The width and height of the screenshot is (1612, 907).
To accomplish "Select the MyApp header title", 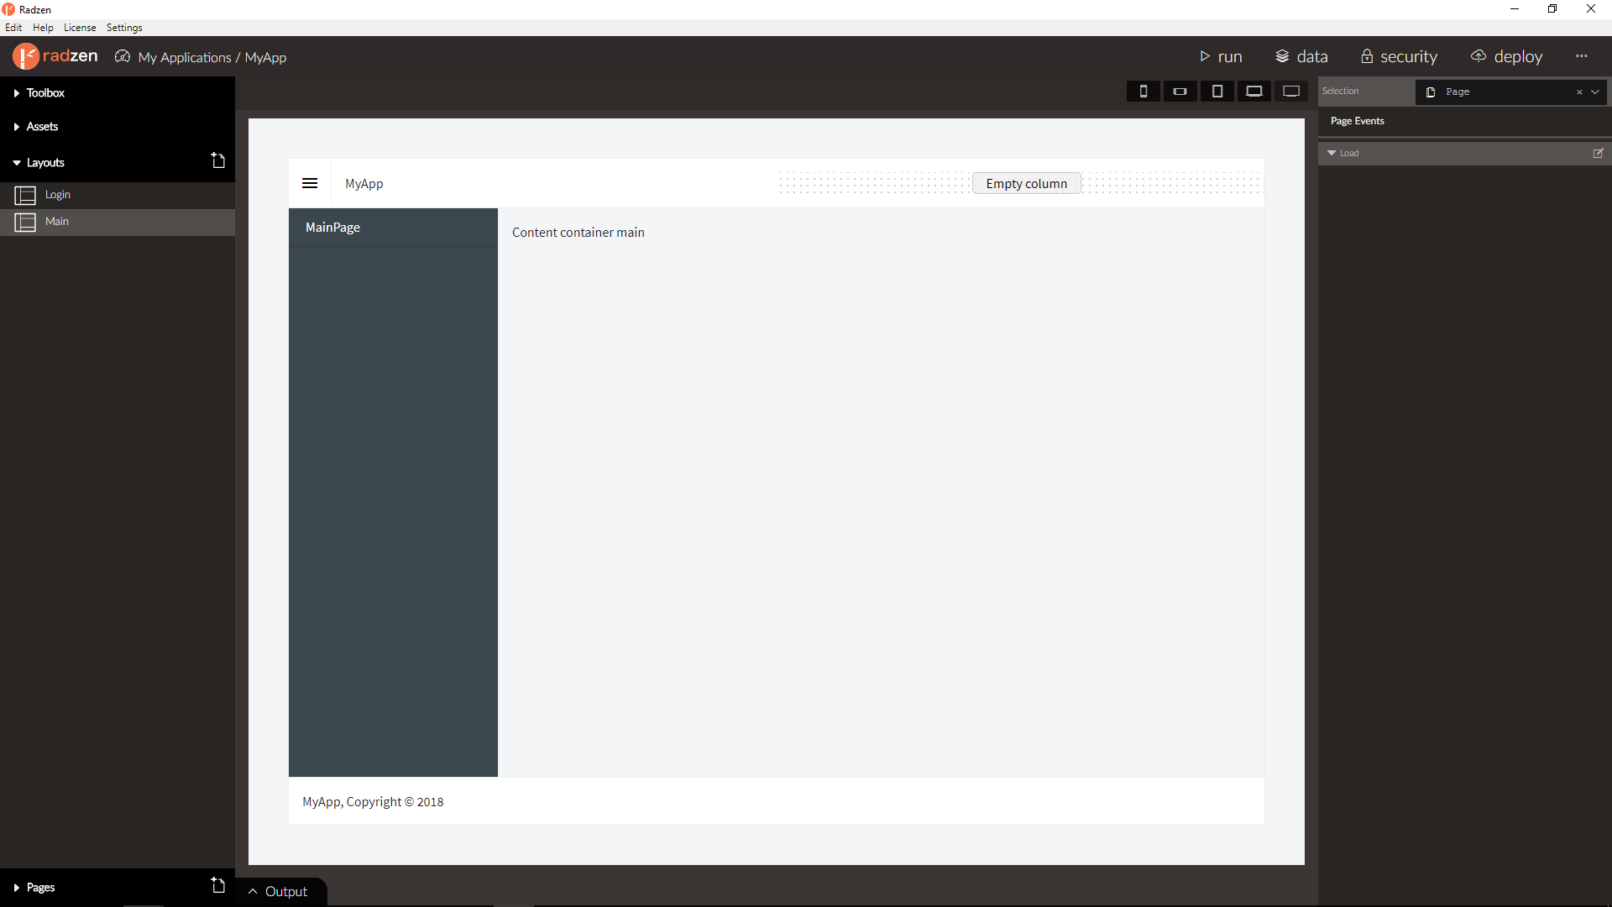I will click(x=364, y=184).
